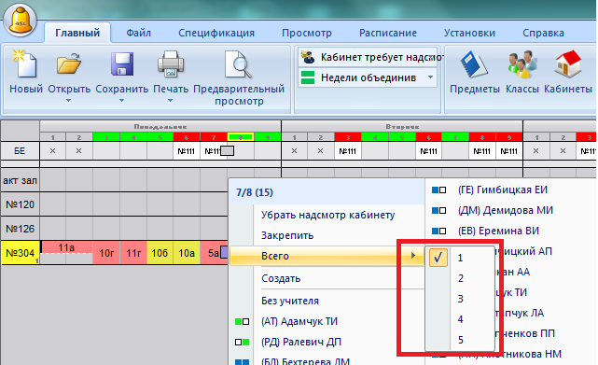Screen dimensions: 598x365
Task: Click the 11г lesson card
Action: click(133, 253)
